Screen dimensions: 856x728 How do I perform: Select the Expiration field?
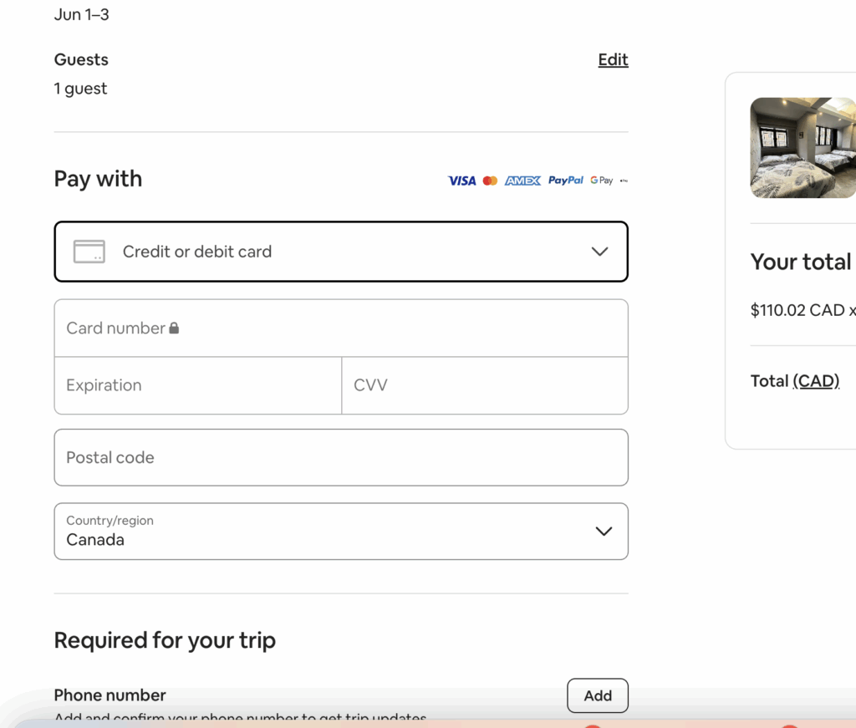click(197, 385)
